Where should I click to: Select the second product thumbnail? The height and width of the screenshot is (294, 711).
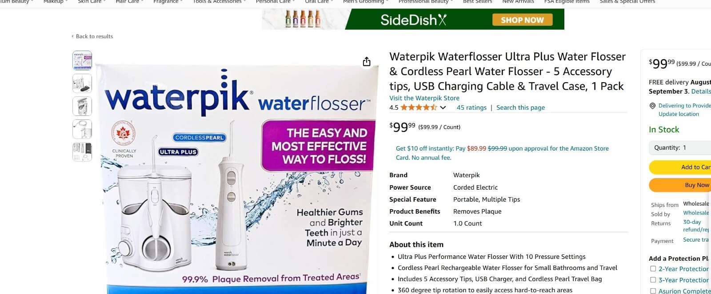coord(82,83)
